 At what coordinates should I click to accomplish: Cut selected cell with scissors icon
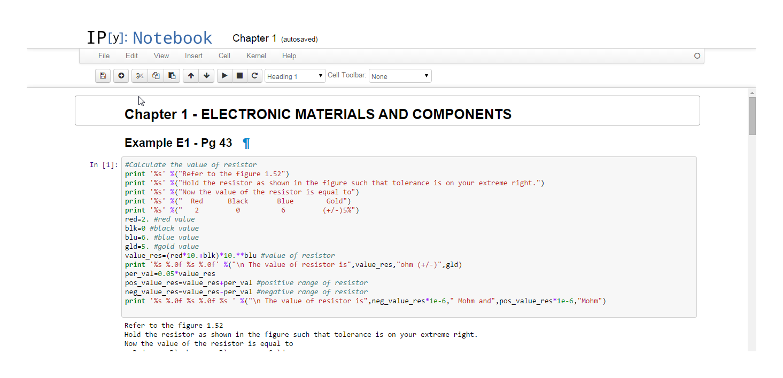click(139, 76)
